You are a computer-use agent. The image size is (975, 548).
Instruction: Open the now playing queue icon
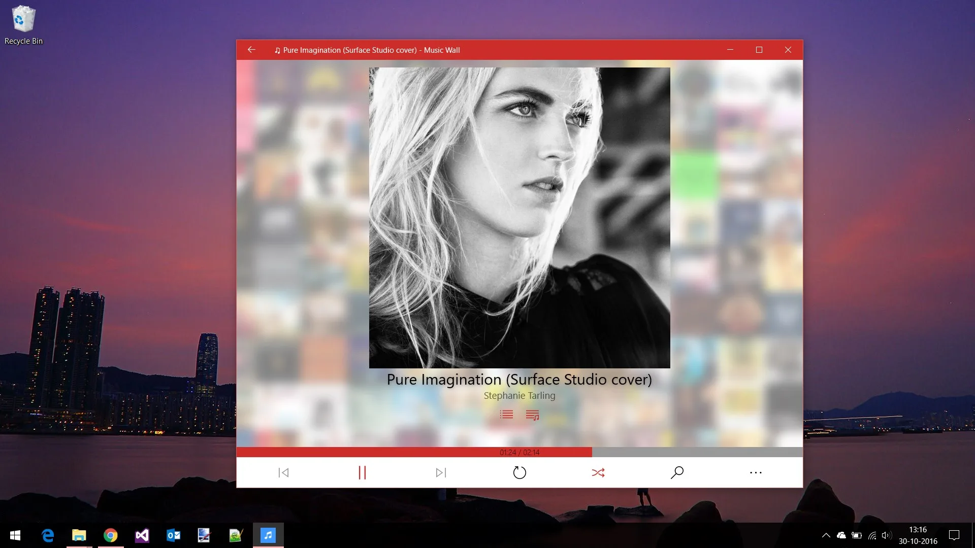[532, 415]
